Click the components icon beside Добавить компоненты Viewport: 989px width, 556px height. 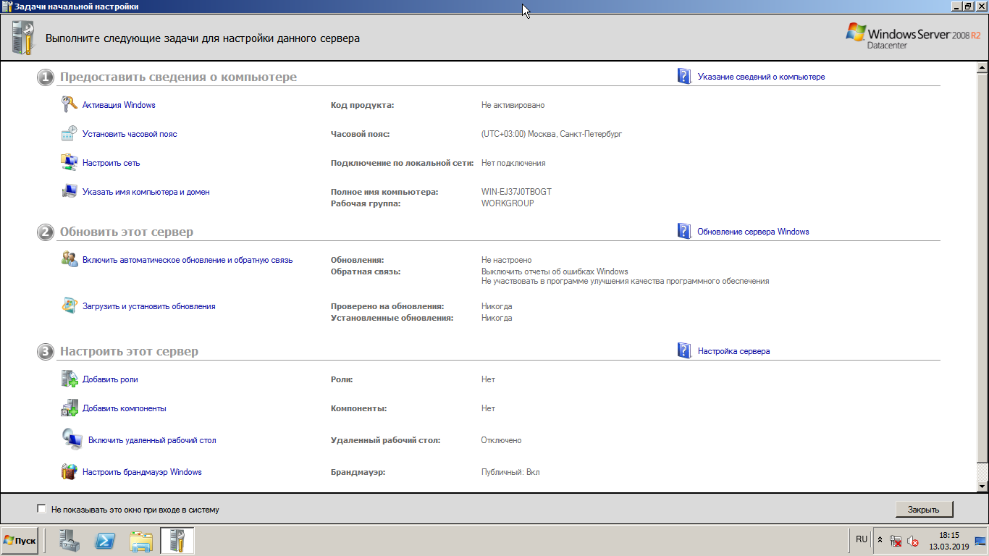pos(69,408)
